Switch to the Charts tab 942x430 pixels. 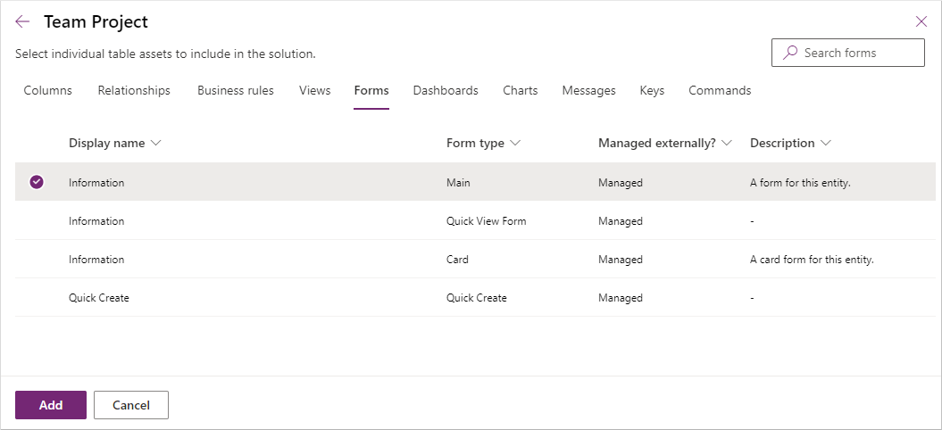520,90
